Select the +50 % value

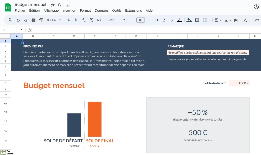[198, 113]
